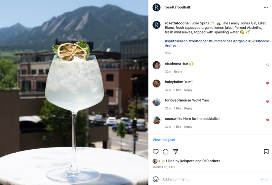272x185 pixels.
Task: Open the comment bubble icon
Action: point(166,152)
